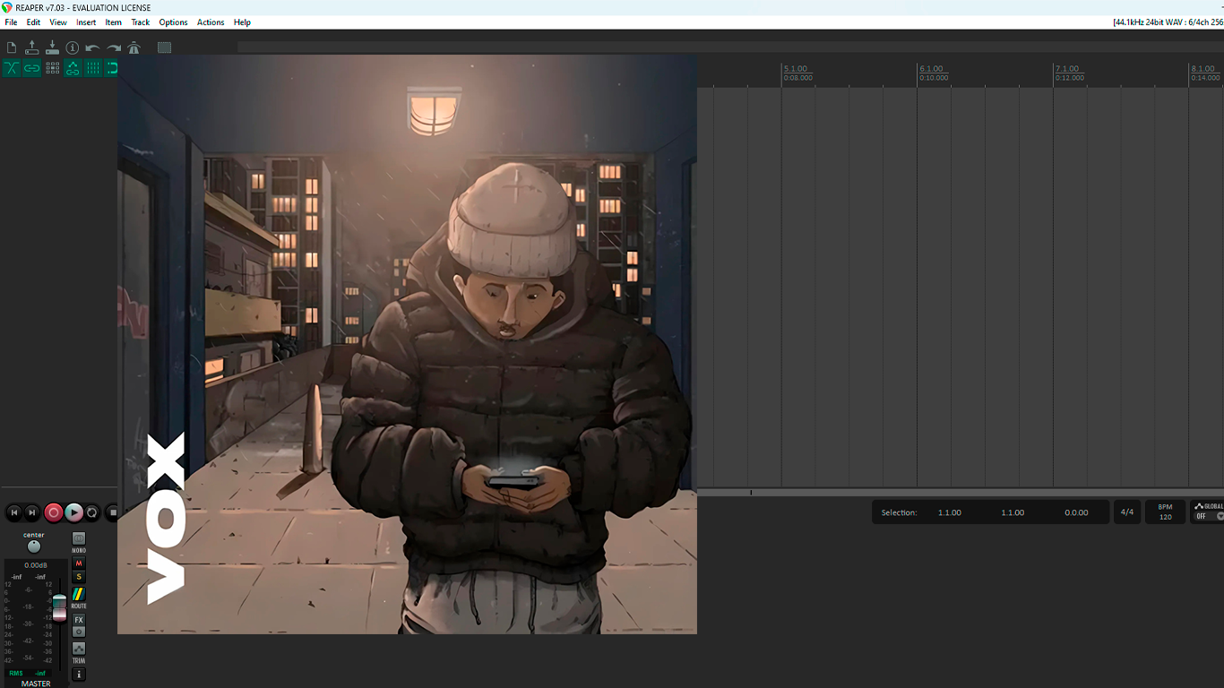The width and height of the screenshot is (1224, 688).
Task: Adjust the master center pan knob
Action: [x=34, y=546]
